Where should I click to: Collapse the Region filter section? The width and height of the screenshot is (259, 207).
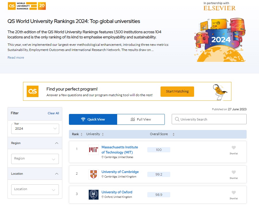pos(57,143)
